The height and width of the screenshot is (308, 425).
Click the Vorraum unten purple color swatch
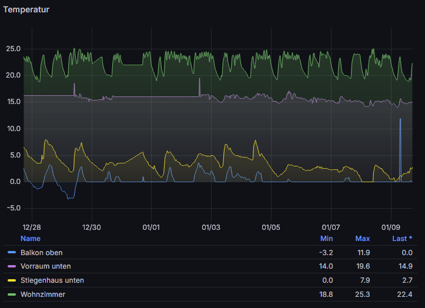pos(12,266)
